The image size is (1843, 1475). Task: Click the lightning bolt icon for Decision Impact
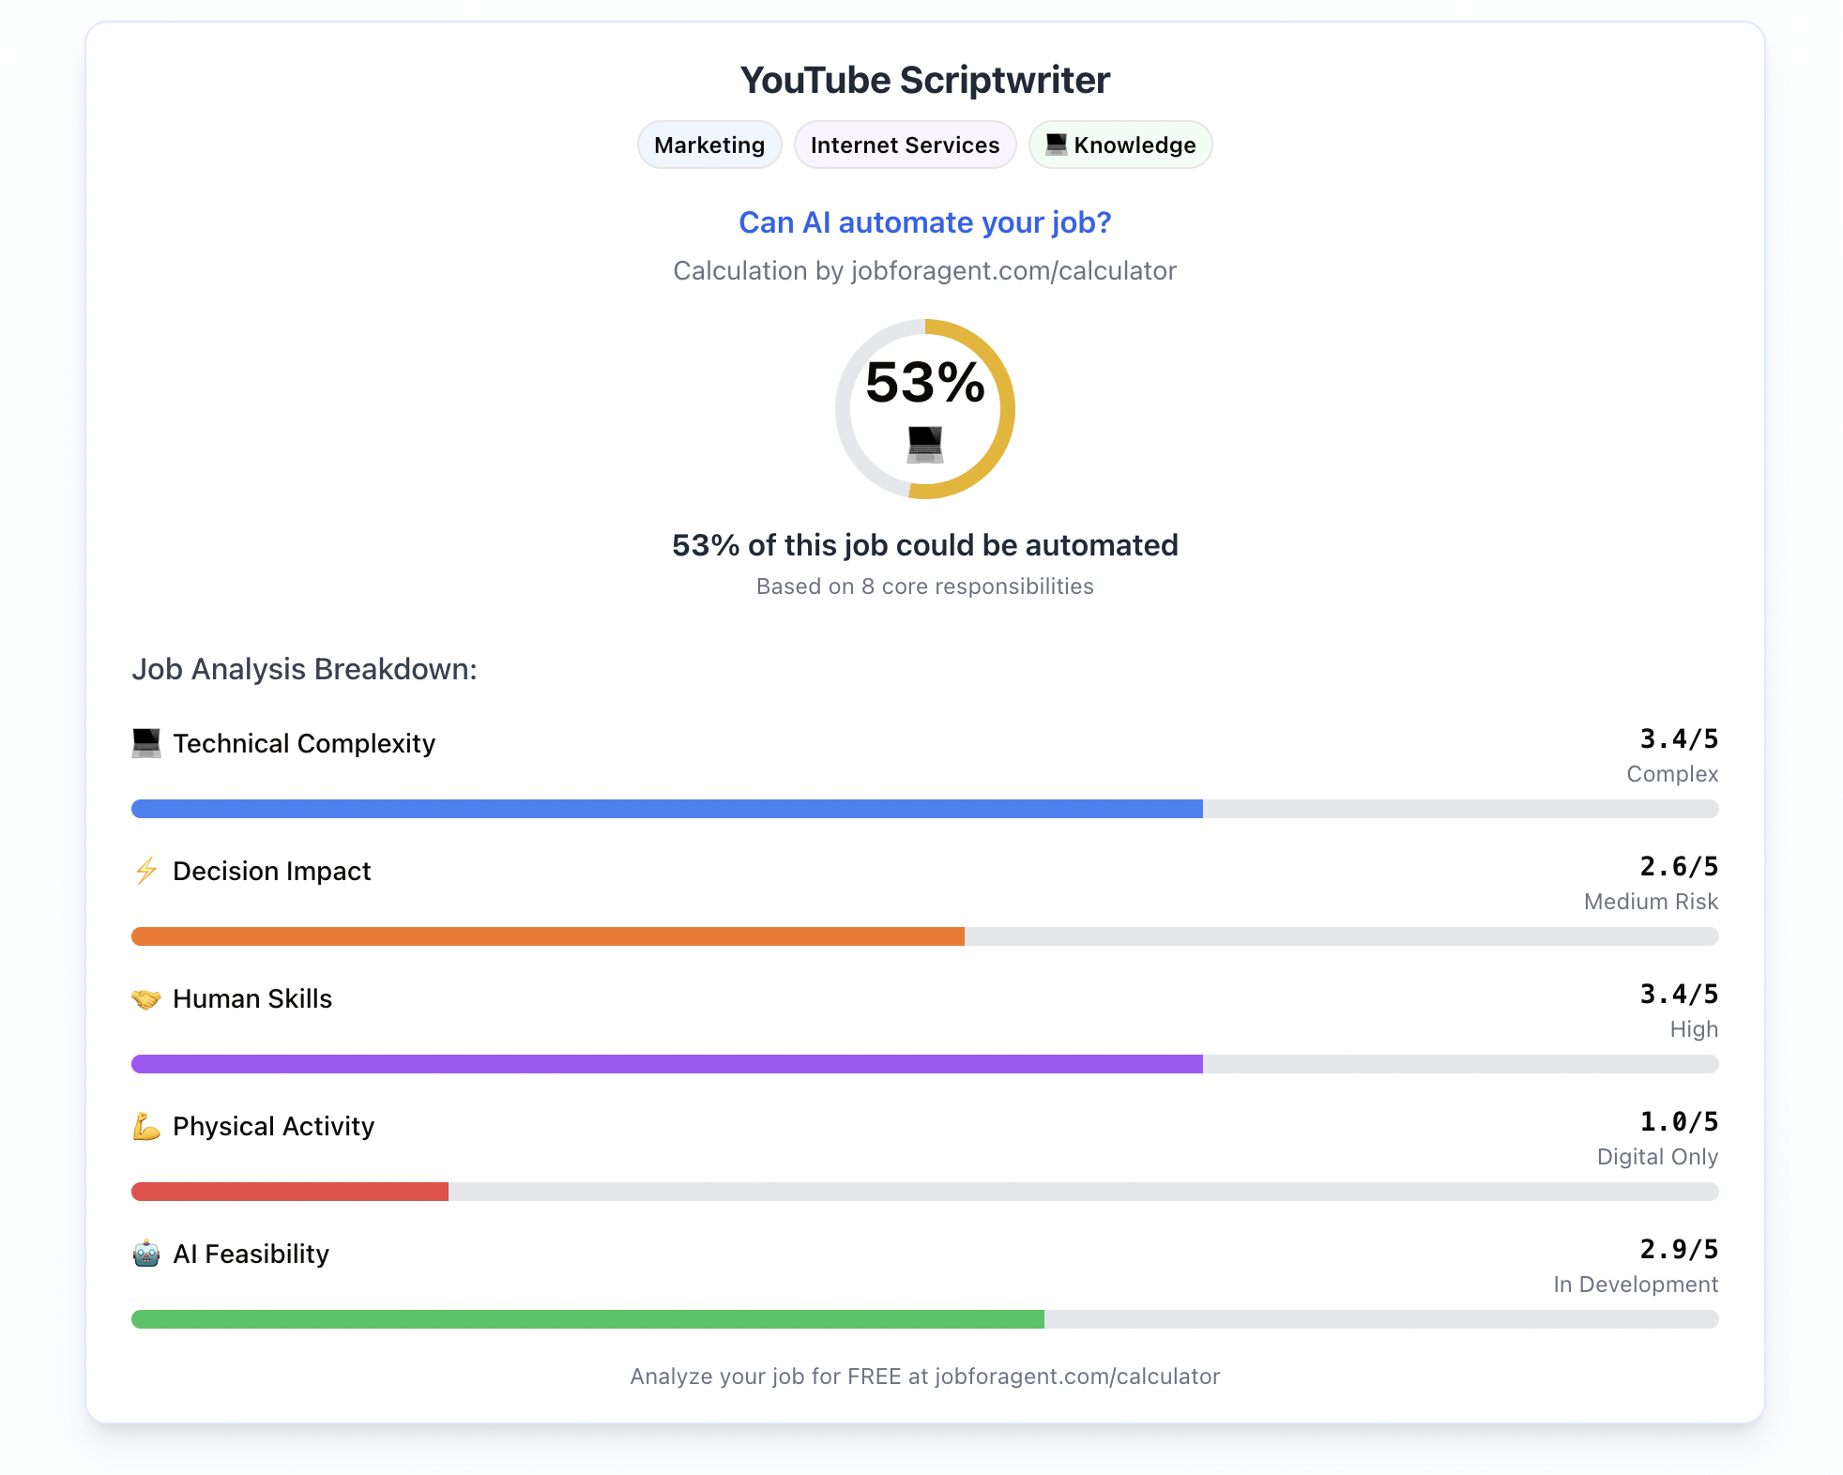tap(145, 870)
